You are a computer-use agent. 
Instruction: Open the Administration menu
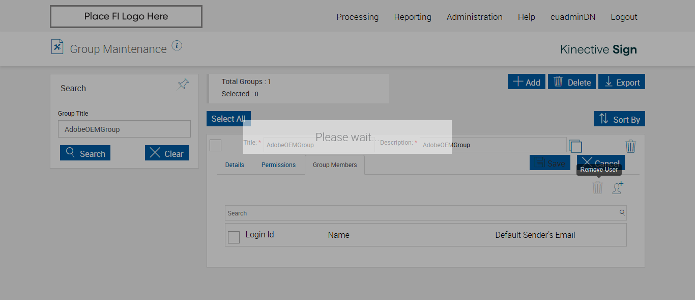[474, 17]
